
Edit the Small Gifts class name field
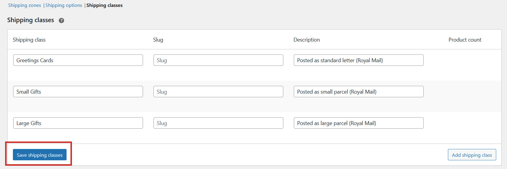(x=78, y=92)
